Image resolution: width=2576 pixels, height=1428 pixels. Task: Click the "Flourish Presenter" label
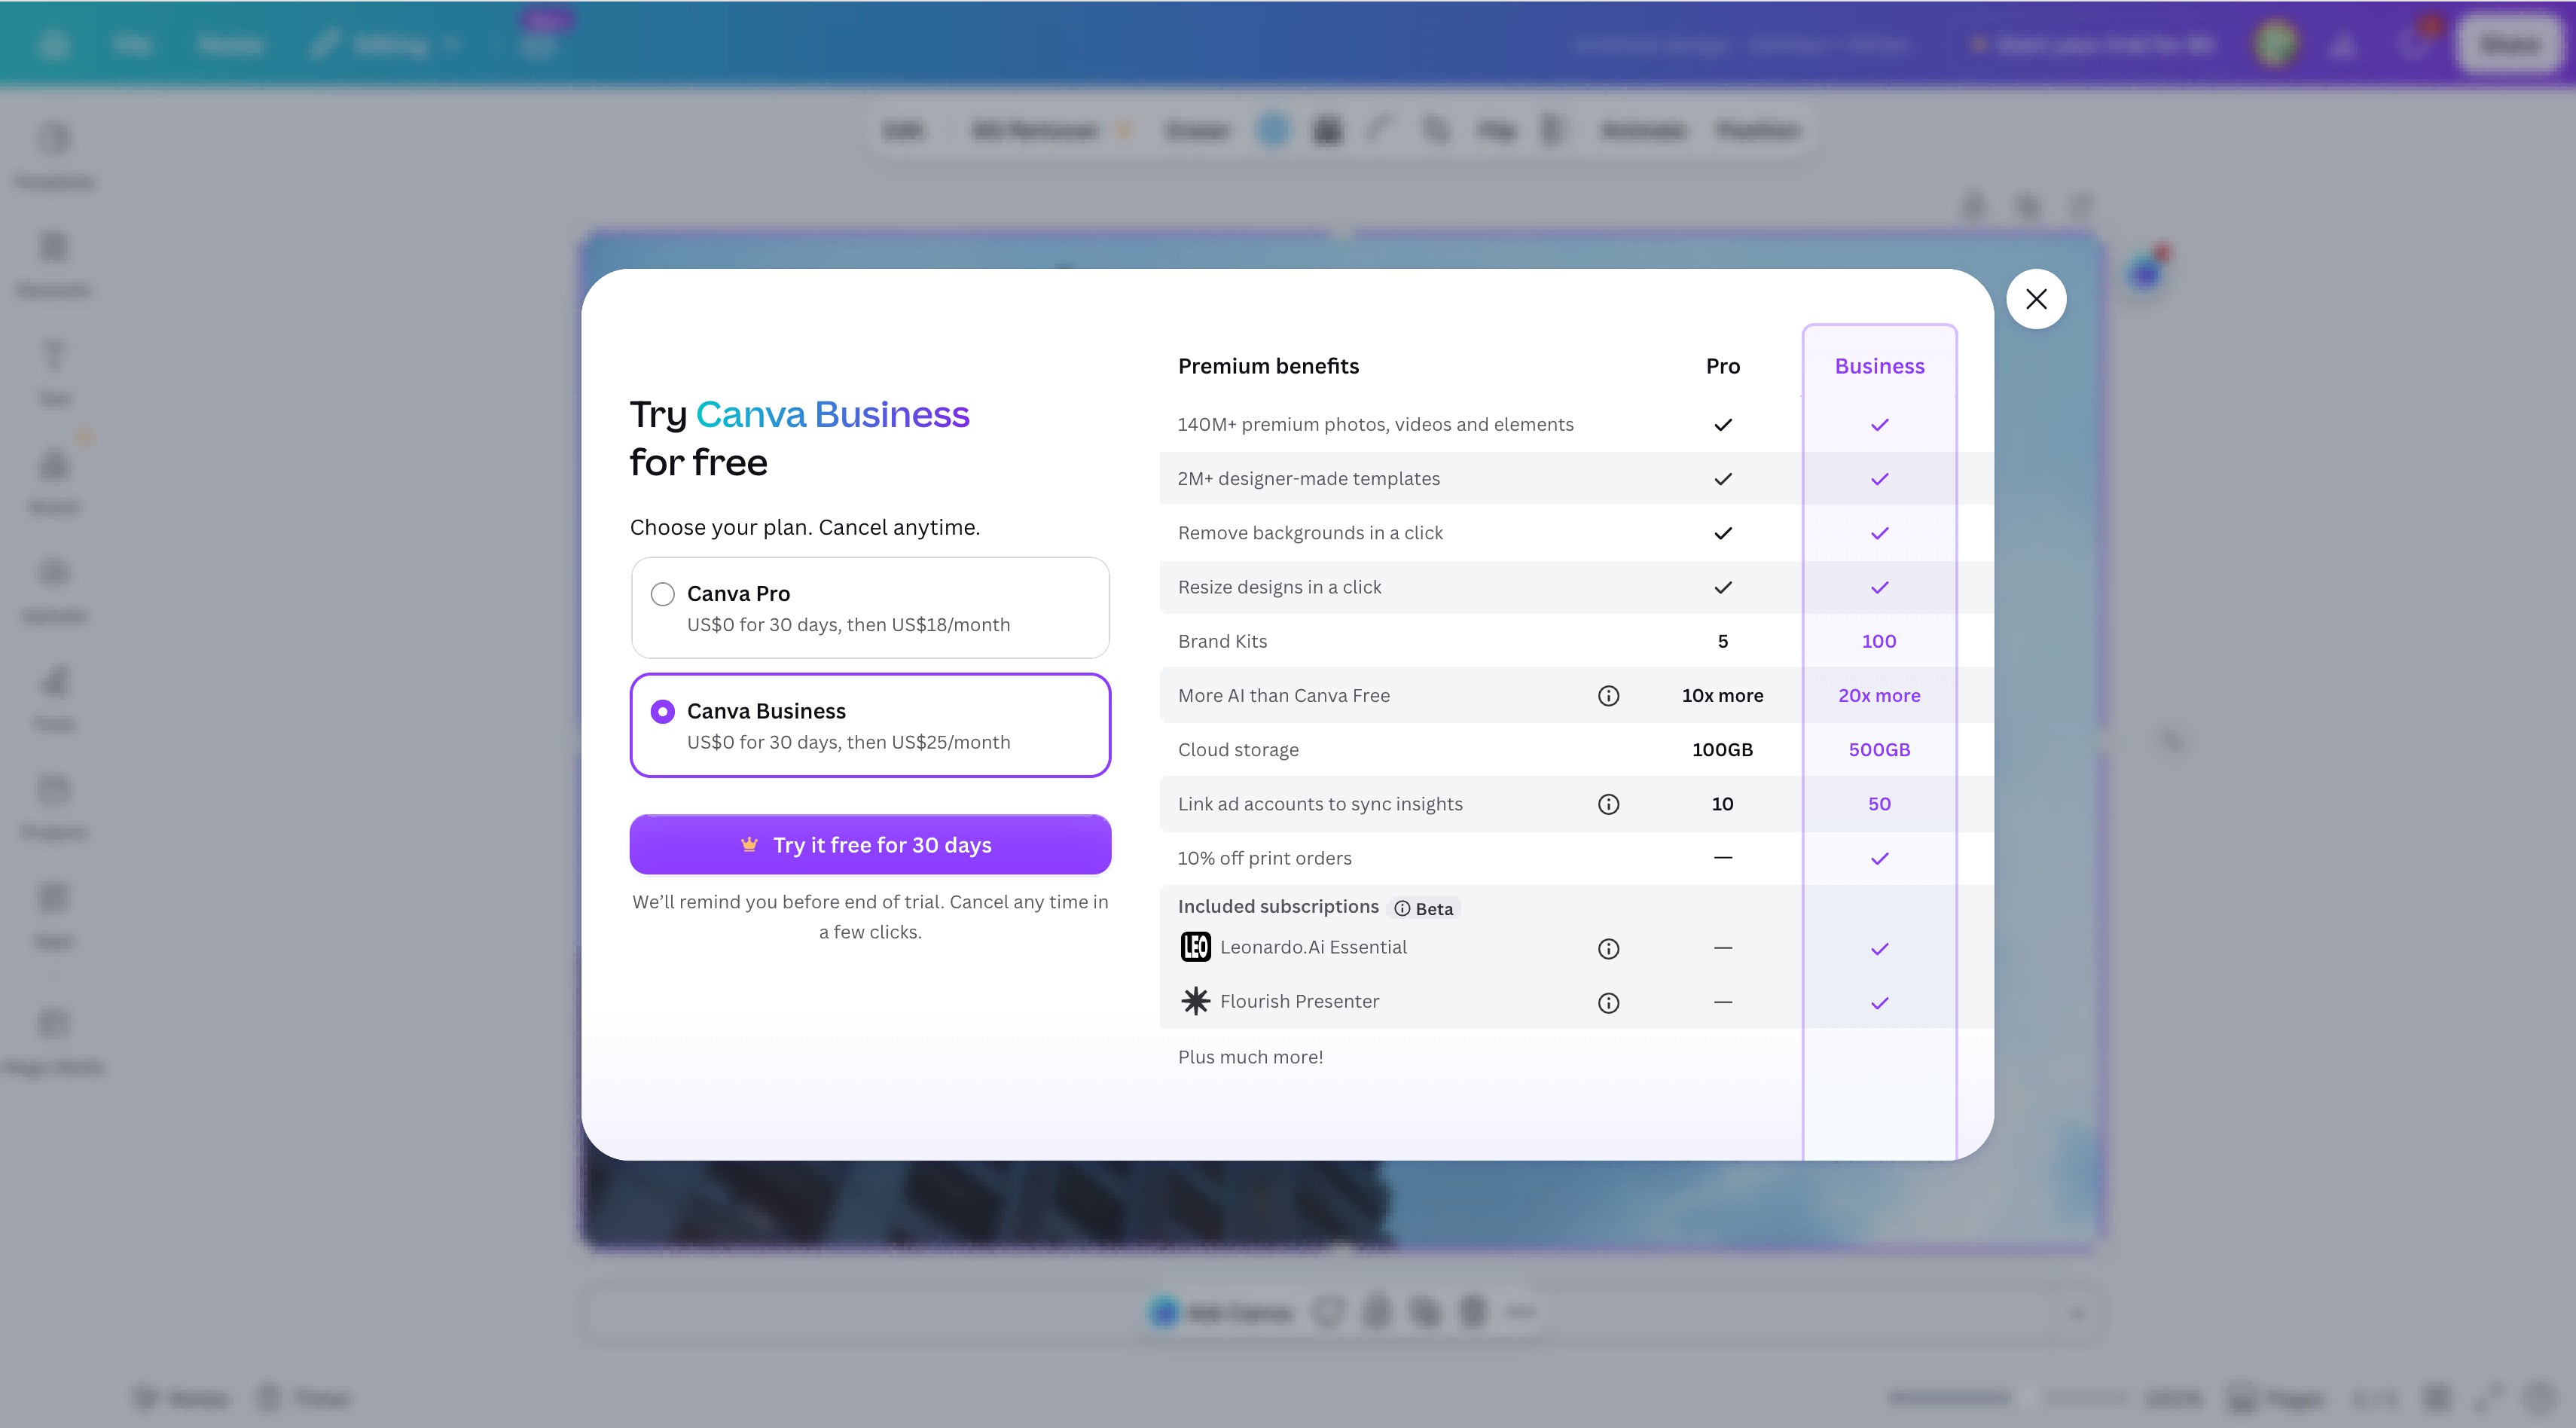[x=1299, y=1001]
